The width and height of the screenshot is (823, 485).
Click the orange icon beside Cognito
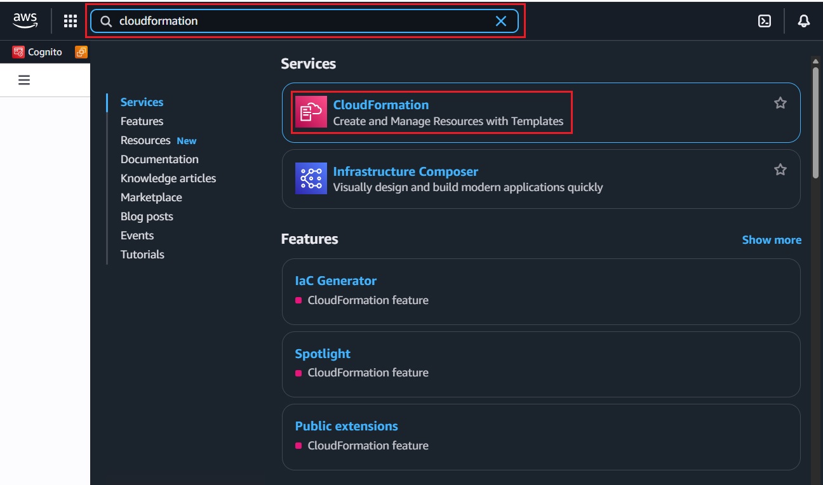pyautogui.click(x=81, y=52)
